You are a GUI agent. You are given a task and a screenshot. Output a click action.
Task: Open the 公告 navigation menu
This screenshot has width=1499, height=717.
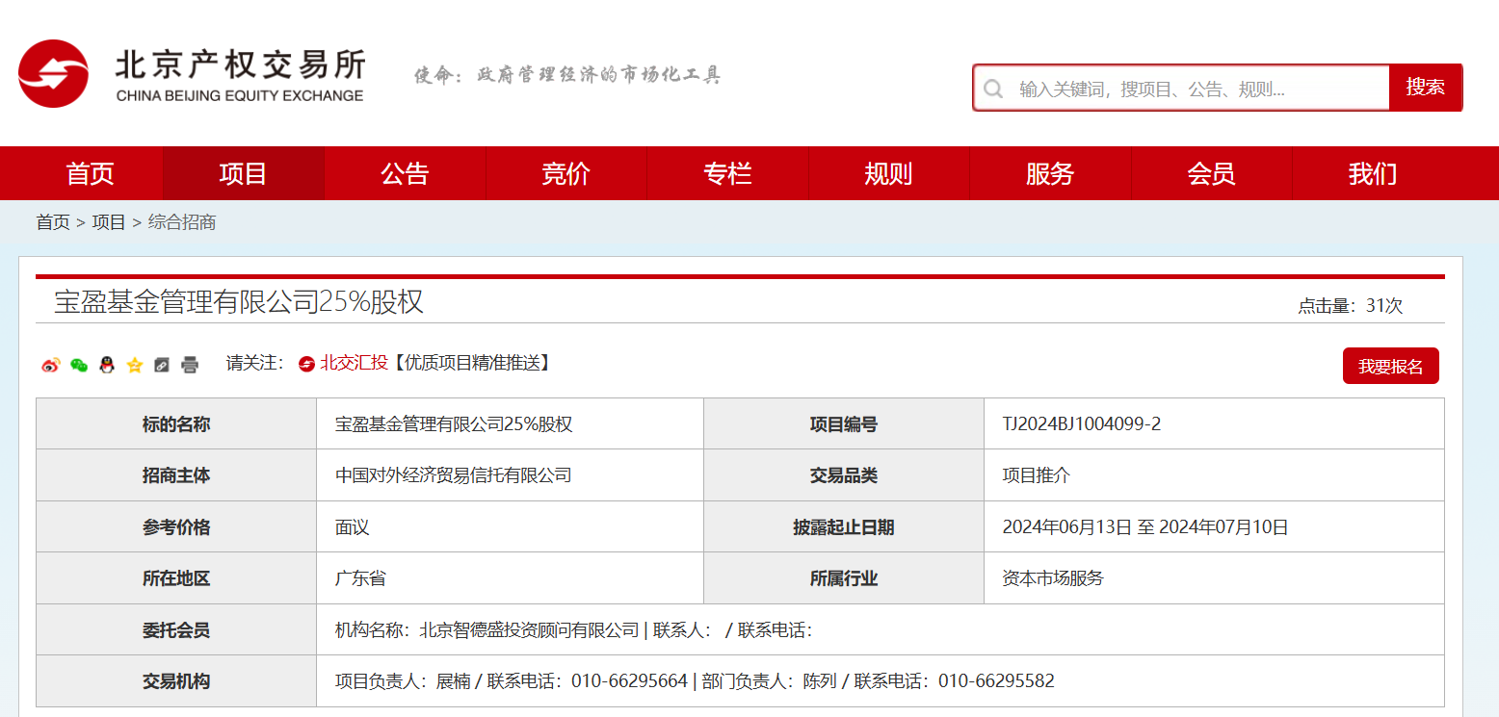[x=405, y=173]
